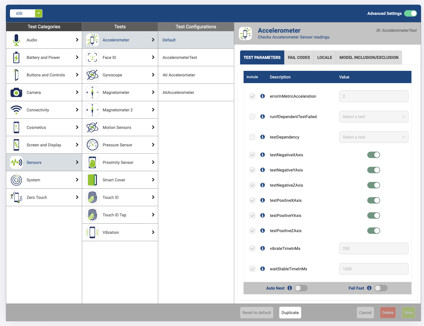Open the Zero Touch category icon
Screen dimensions: 424x326
tap(16, 197)
